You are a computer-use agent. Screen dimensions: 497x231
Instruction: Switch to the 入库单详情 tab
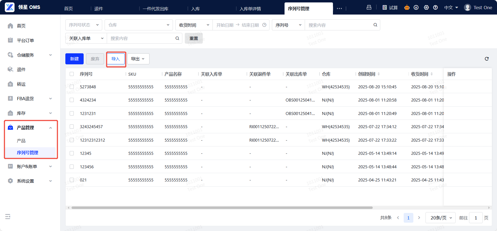(x=250, y=9)
